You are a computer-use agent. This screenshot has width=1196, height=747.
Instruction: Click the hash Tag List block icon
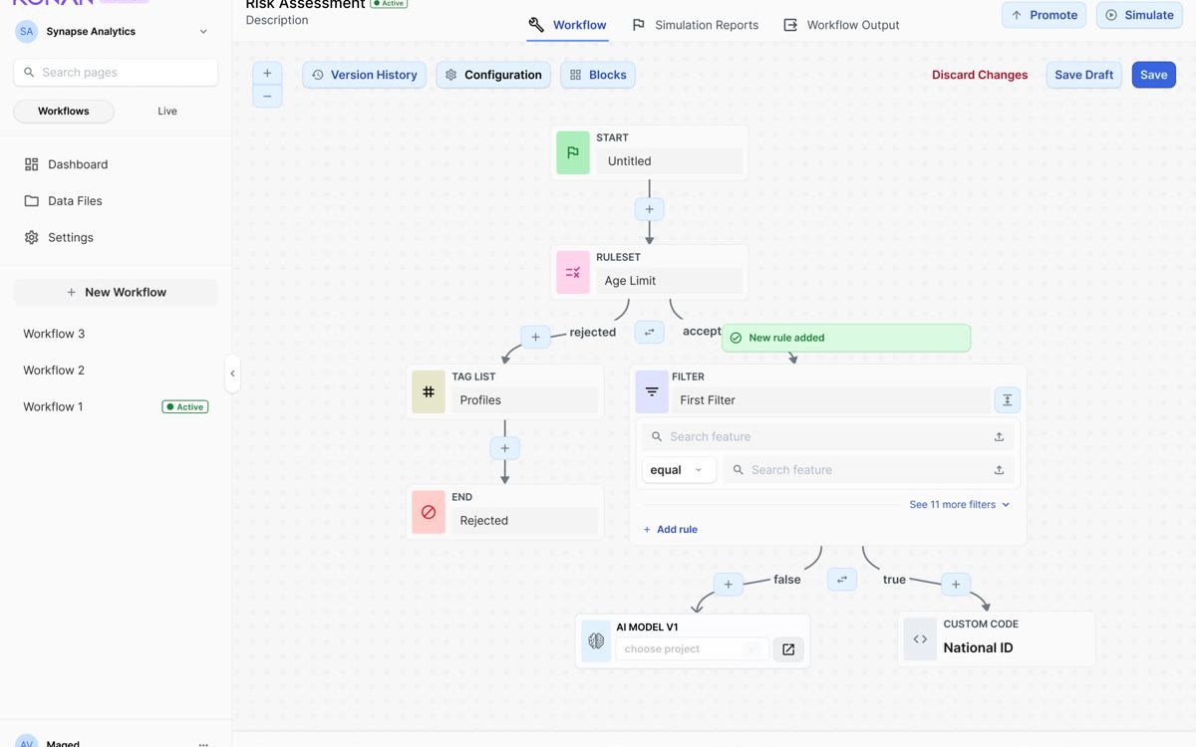coord(429,391)
